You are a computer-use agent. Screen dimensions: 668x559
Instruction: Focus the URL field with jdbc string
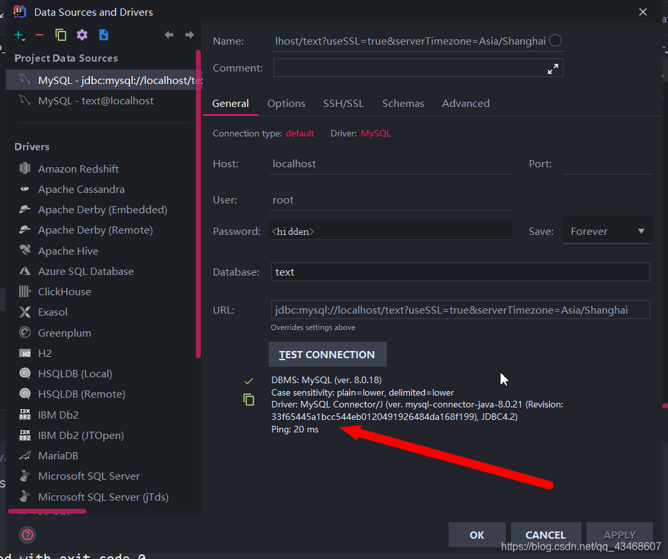(460, 310)
